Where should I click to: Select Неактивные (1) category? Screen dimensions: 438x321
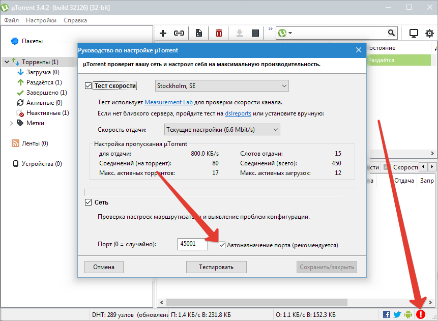pyautogui.click(x=47, y=113)
